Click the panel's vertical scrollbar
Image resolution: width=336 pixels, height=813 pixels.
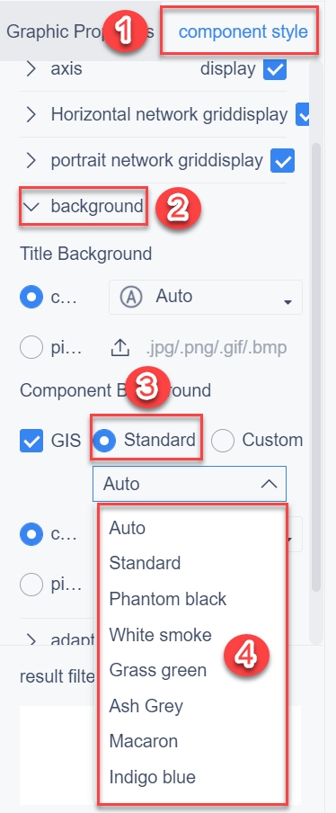pyautogui.click(x=314, y=363)
